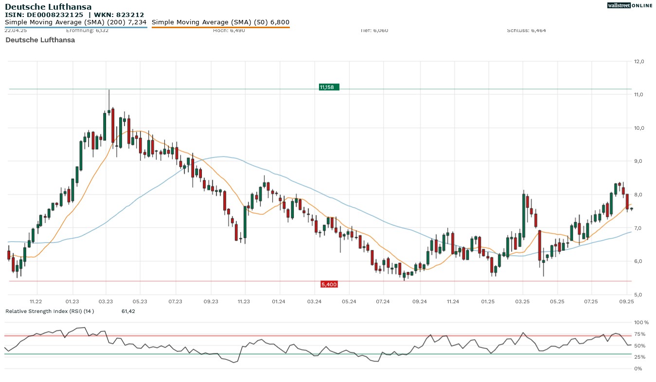This screenshot has width=656, height=382.
Task: Click the 11,0 price axis label
Action: point(639,94)
